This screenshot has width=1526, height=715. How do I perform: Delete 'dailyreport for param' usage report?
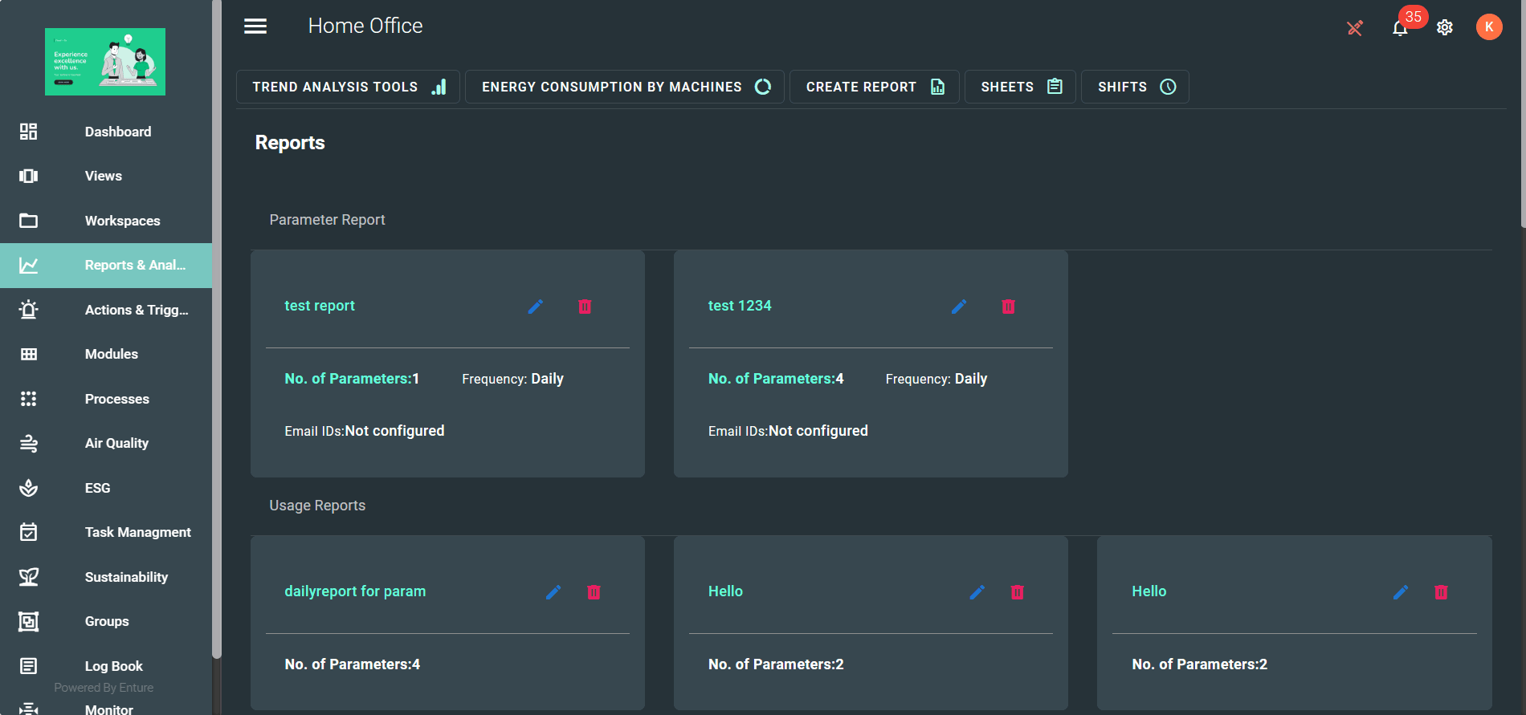pyautogui.click(x=594, y=592)
